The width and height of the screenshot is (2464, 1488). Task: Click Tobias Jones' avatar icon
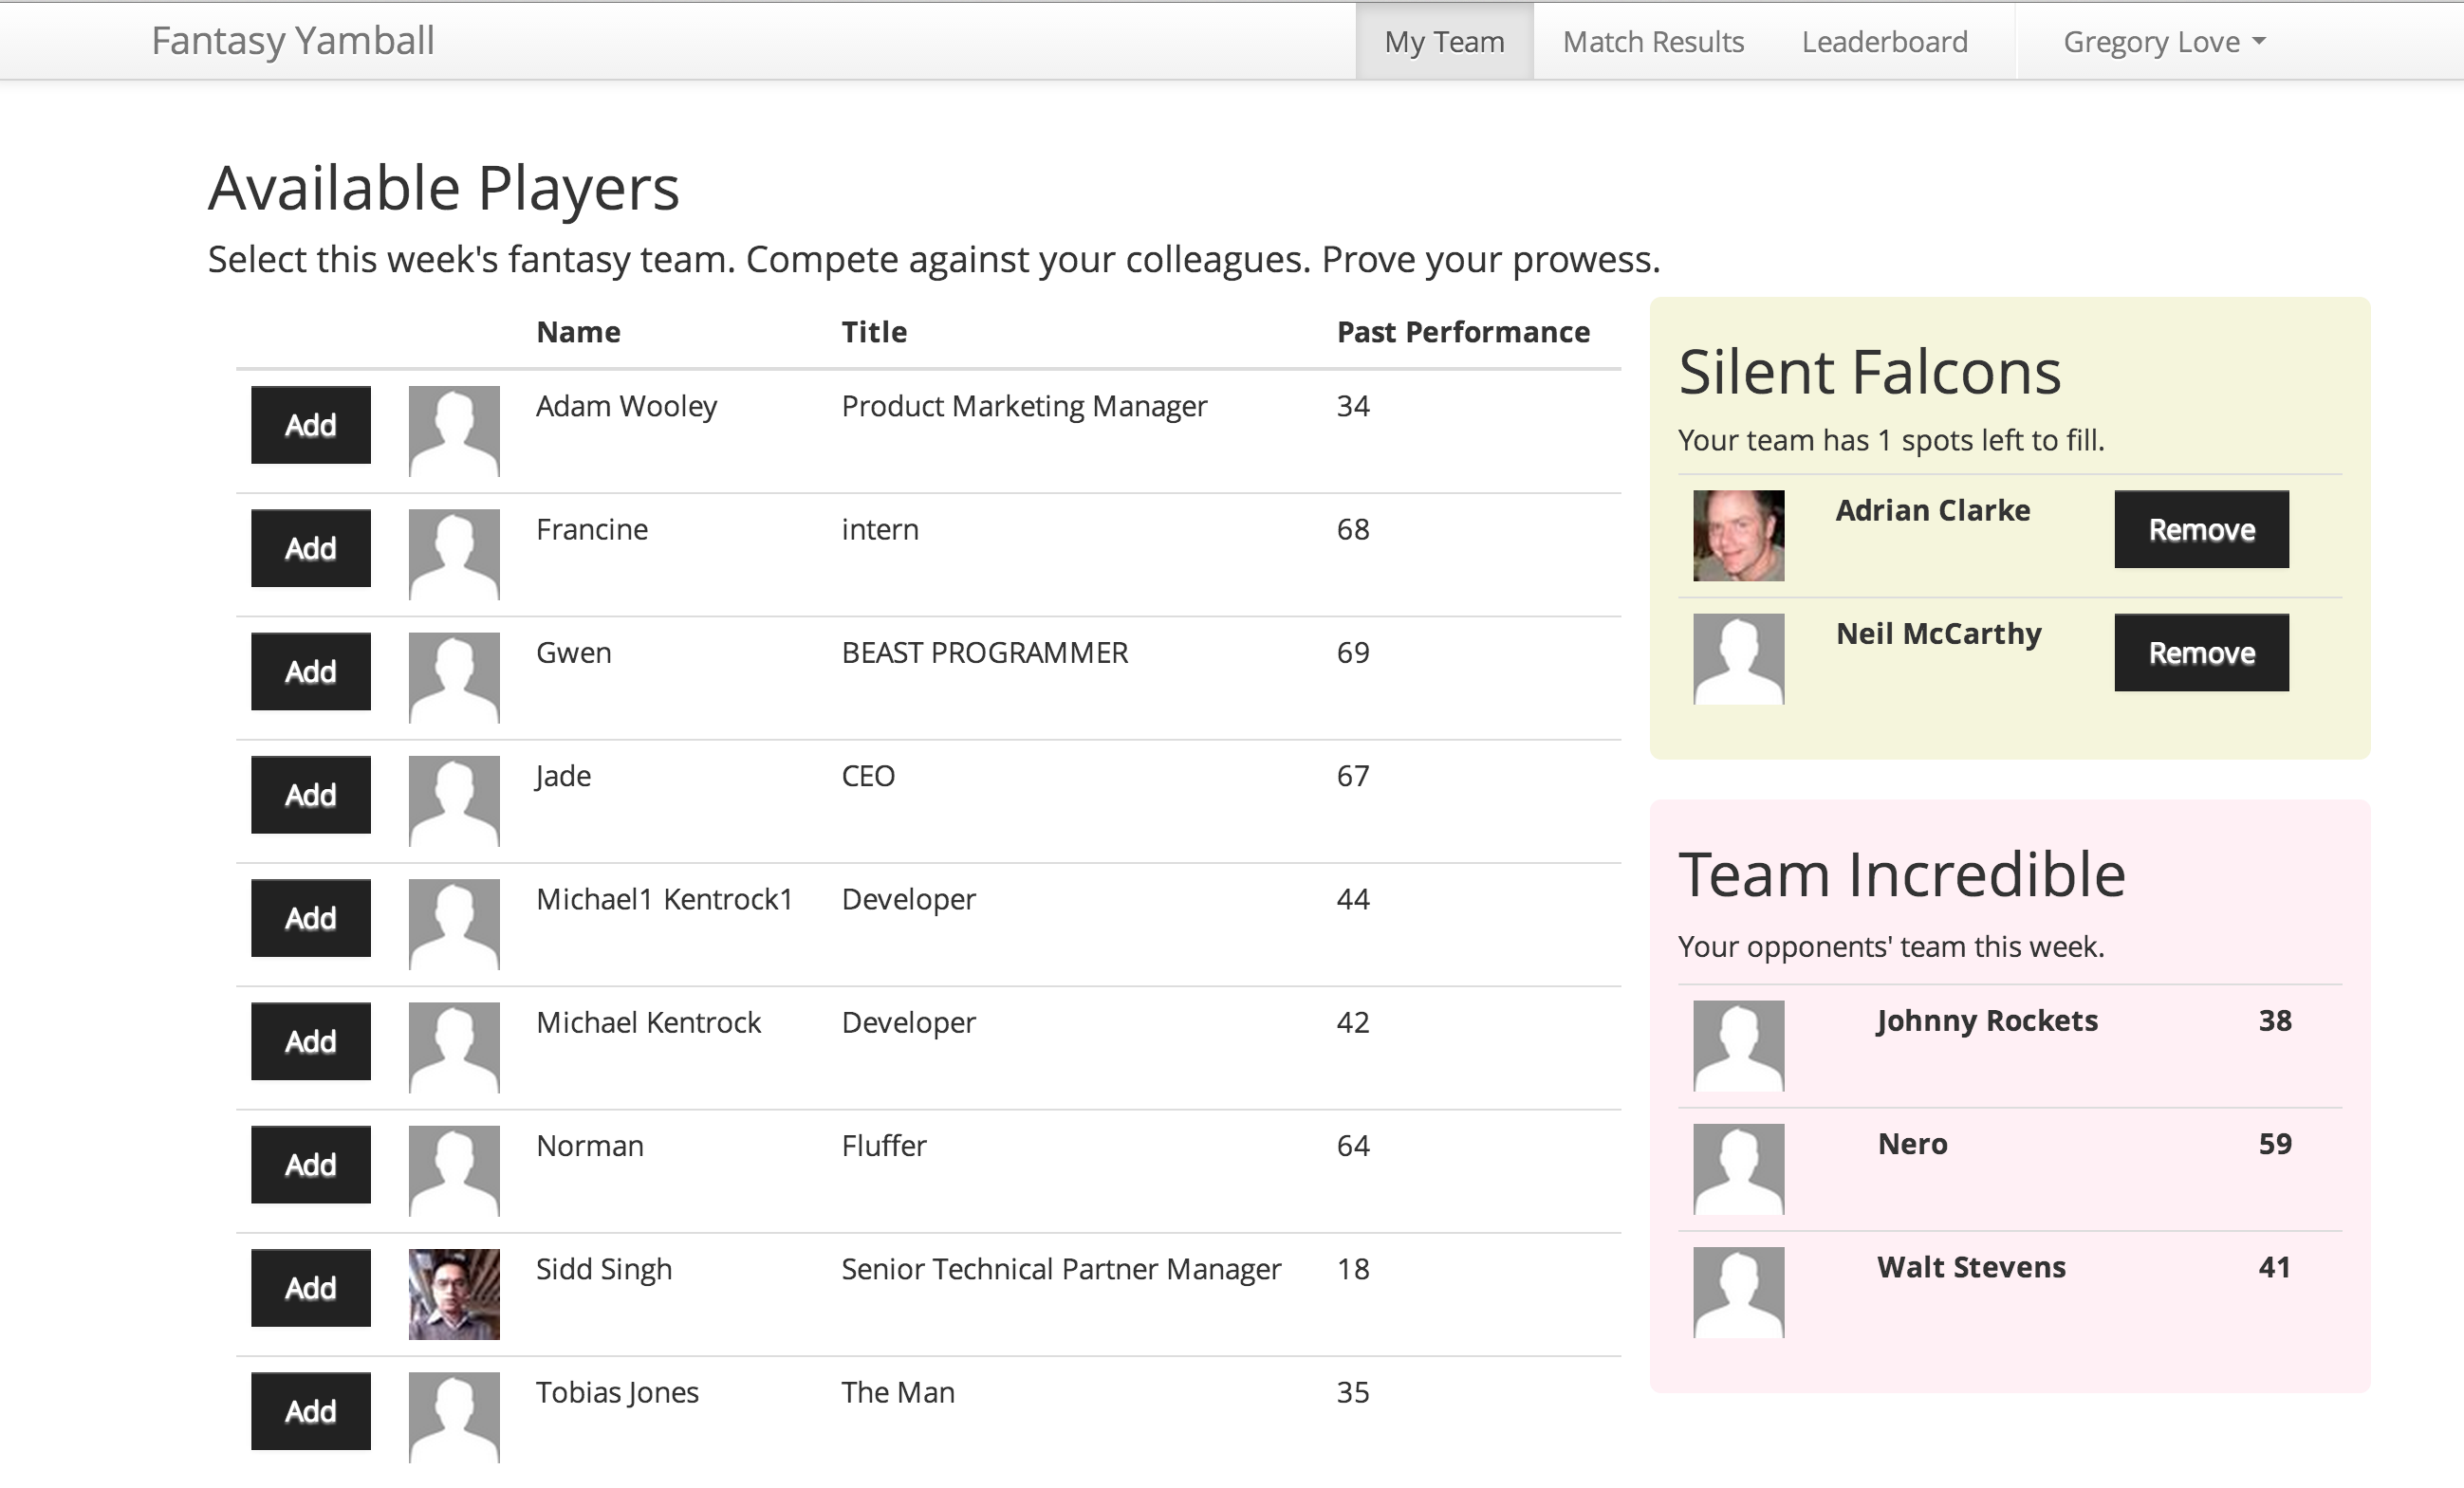coord(454,1417)
